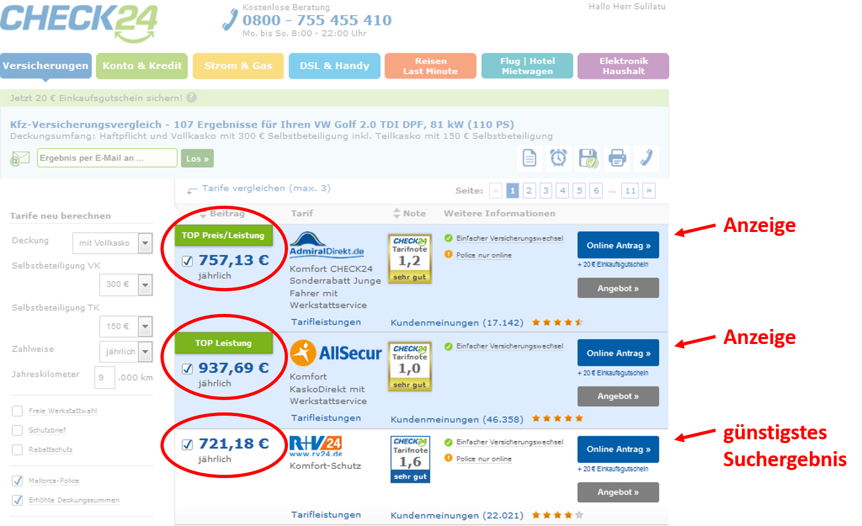Go to results page 11
This screenshot has height=526, width=862.
coord(630,191)
